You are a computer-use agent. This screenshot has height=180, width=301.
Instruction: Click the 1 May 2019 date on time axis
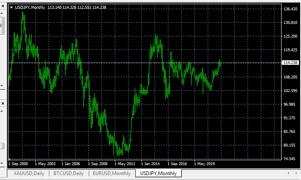(x=205, y=163)
